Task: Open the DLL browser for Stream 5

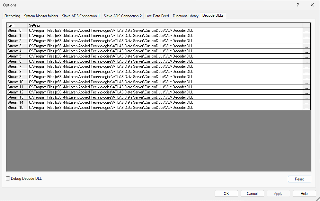Action: 307,56
